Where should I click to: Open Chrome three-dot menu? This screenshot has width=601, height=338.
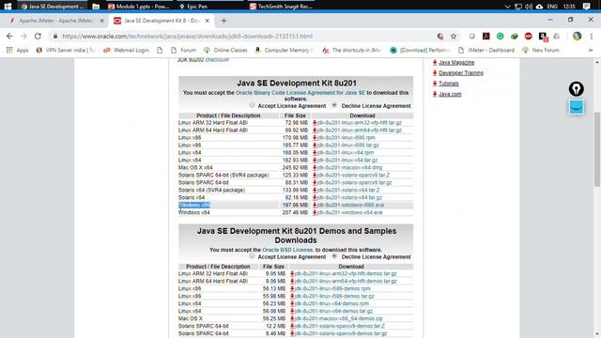(x=592, y=36)
